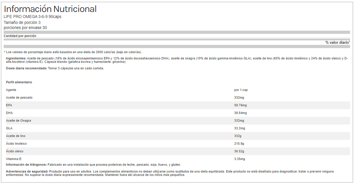Viewport: 354px width, 185px height.
Task: Click the "Cantidad por porción" label
Action: tap(20, 36)
